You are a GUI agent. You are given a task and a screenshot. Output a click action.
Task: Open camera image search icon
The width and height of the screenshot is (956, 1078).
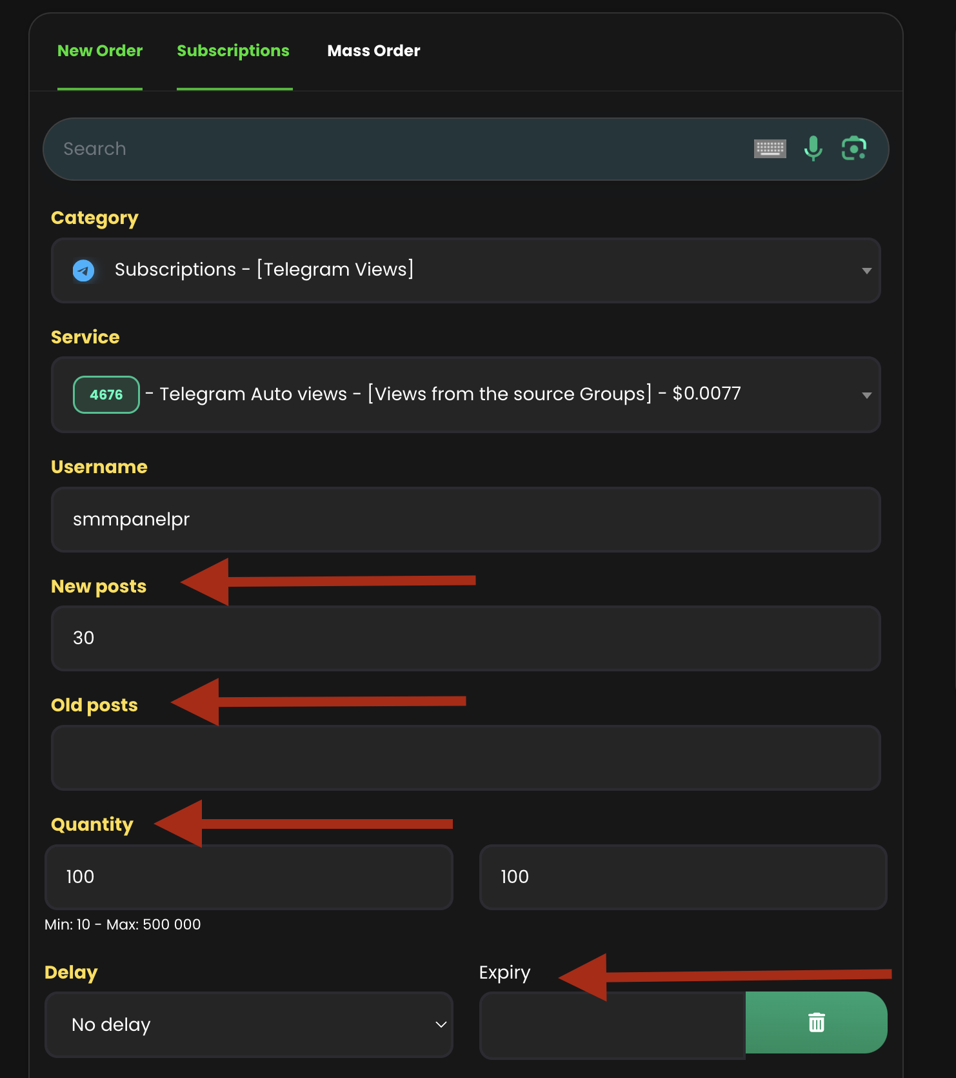pos(853,148)
